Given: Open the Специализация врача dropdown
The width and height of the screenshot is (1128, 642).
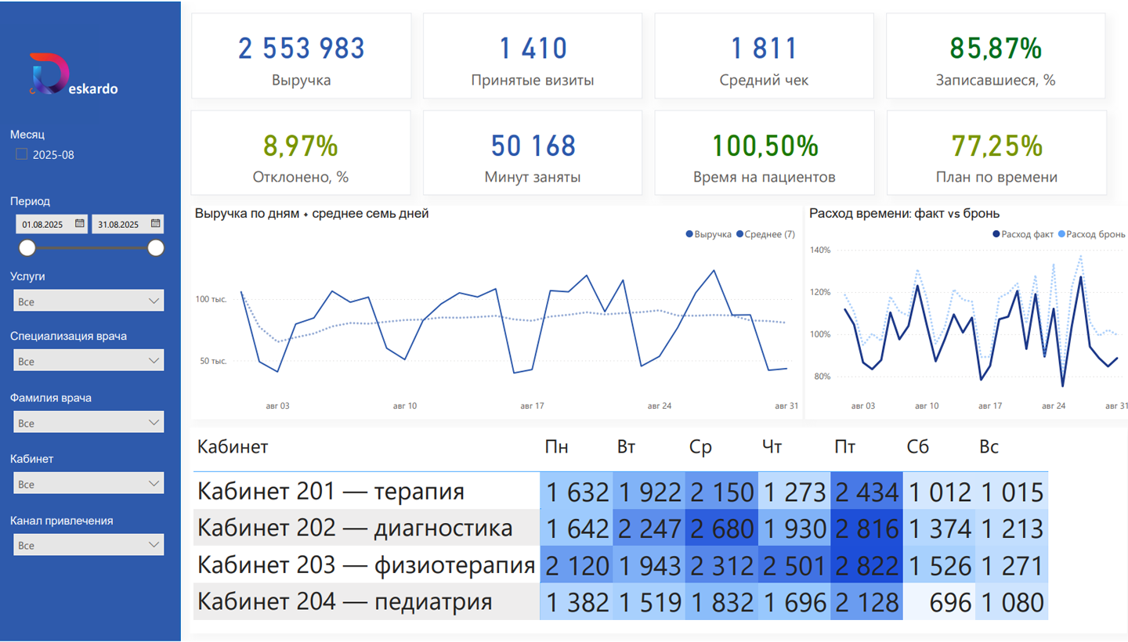Looking at the screenshot, I should (x=89, y=361).
